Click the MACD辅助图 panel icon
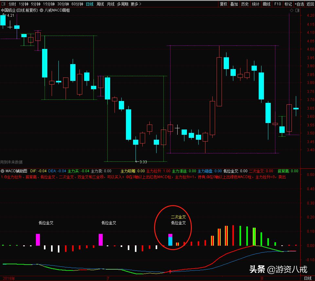The image size is (315, 281). click(2, 170)
